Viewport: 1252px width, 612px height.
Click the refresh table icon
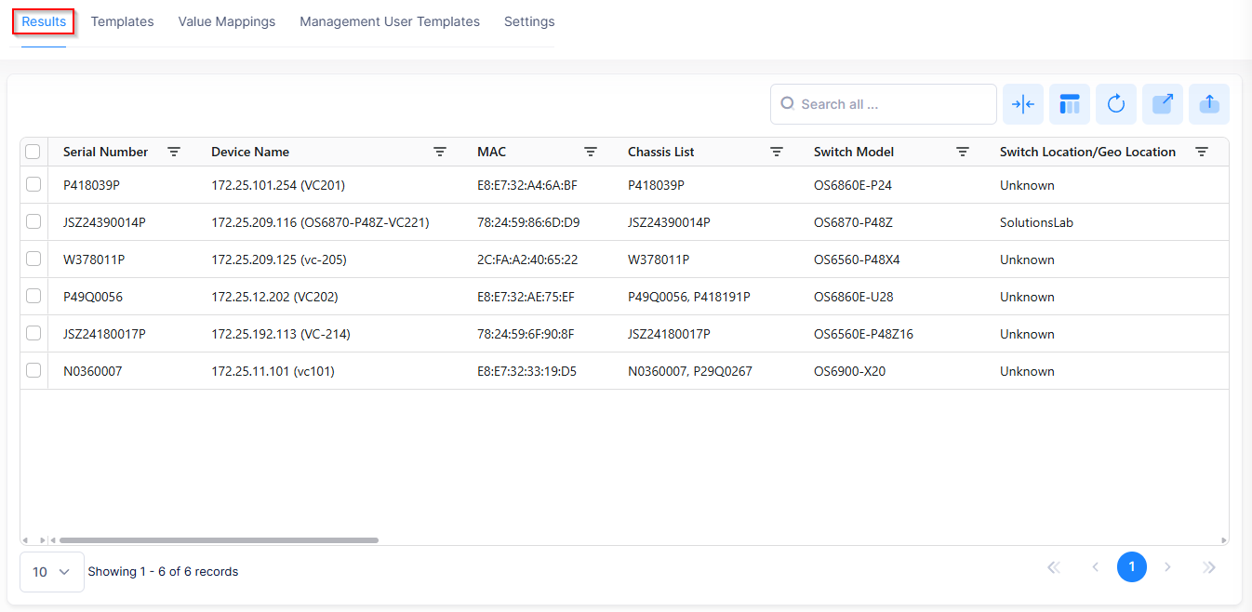1115,104
